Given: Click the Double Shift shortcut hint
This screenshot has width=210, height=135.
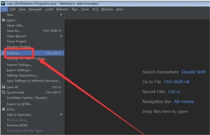Looking at the screenshot, I should 194,72.
